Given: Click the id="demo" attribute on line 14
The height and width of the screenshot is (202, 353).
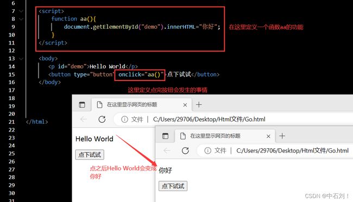Looking at the screenshot, I should click(x=72, y=66).
